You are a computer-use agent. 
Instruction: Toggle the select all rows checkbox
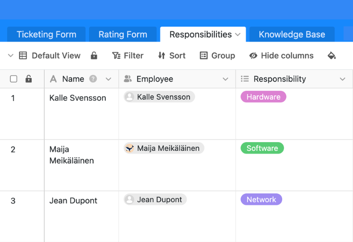coord(14,79)
